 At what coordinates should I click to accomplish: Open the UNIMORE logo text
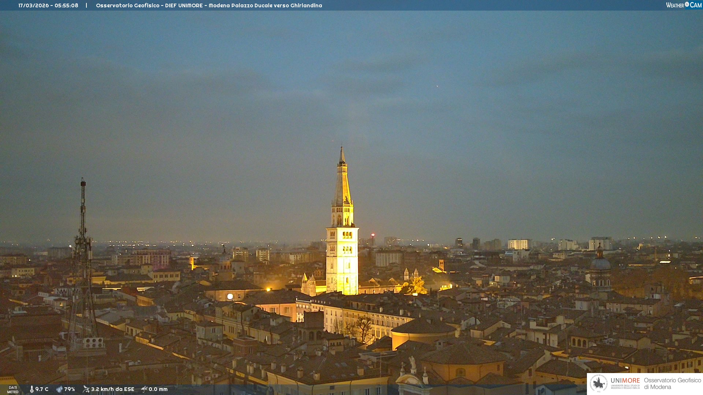[x=625, y=381]
